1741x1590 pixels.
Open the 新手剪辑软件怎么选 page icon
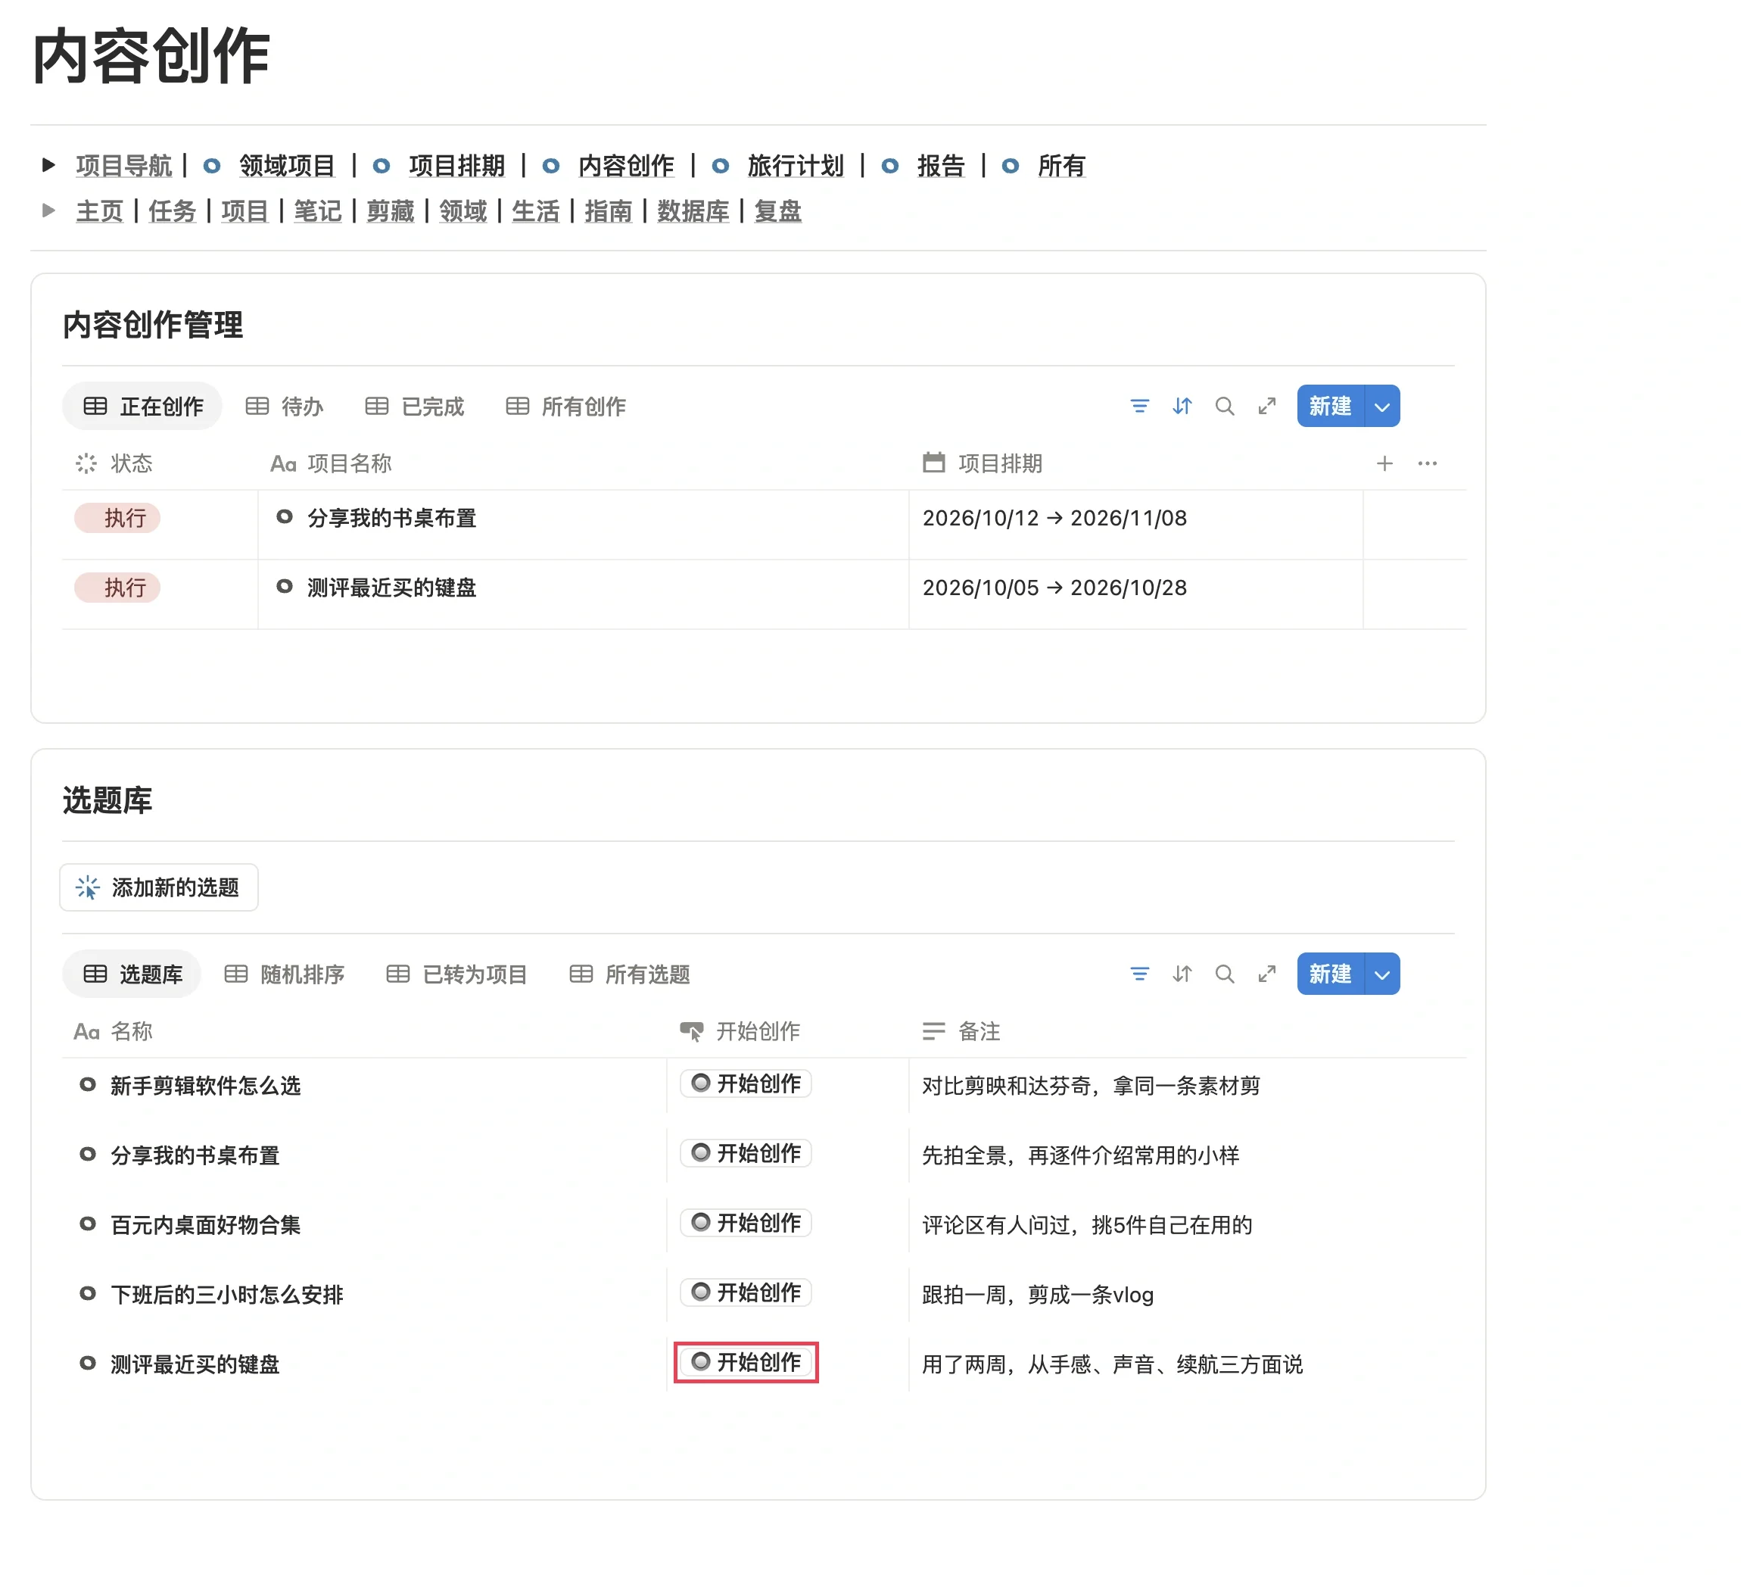(87, 1085)
